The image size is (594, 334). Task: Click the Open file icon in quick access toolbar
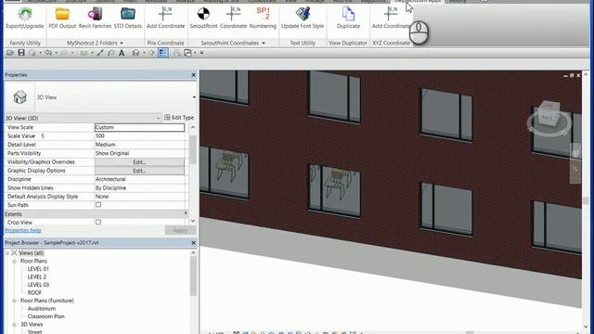[10, 53]
